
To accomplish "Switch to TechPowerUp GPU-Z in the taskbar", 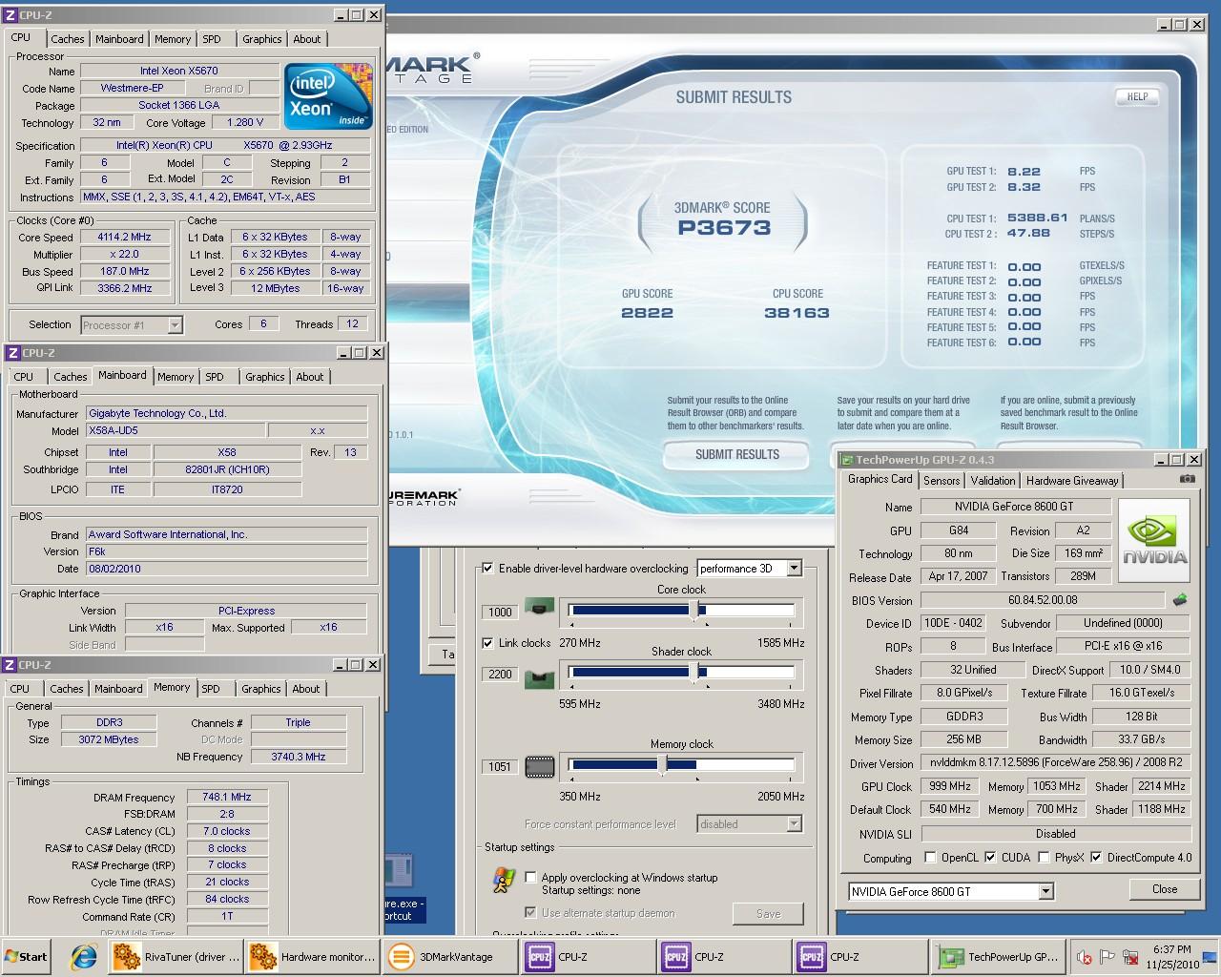I will [998, 957].
